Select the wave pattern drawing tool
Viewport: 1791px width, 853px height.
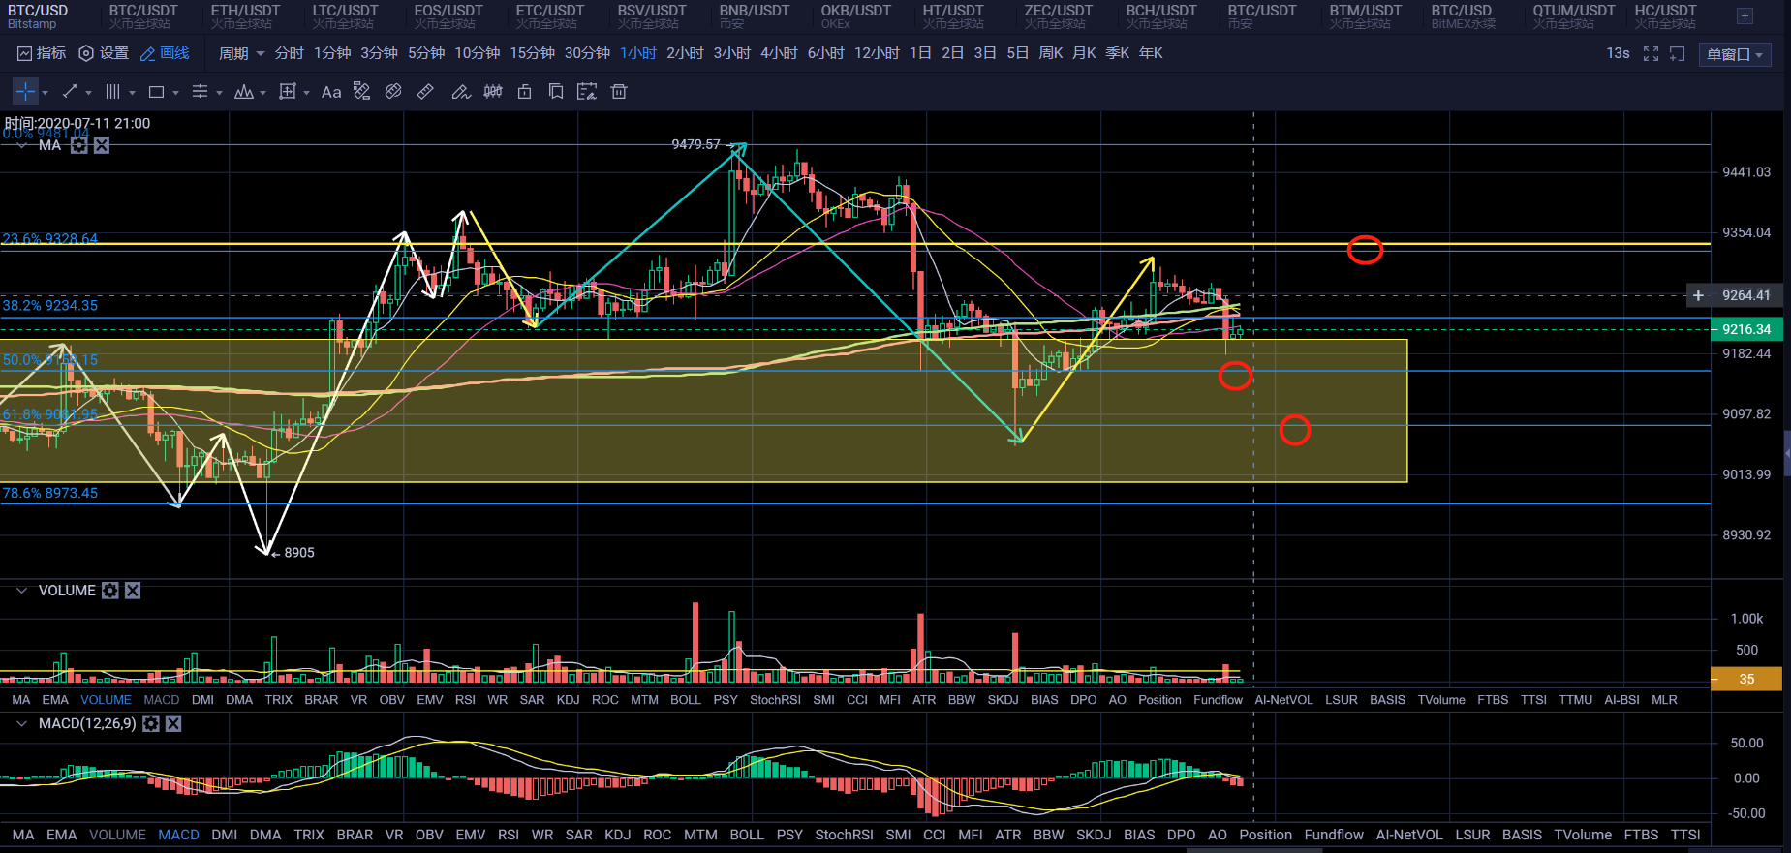tap(244, 92)
